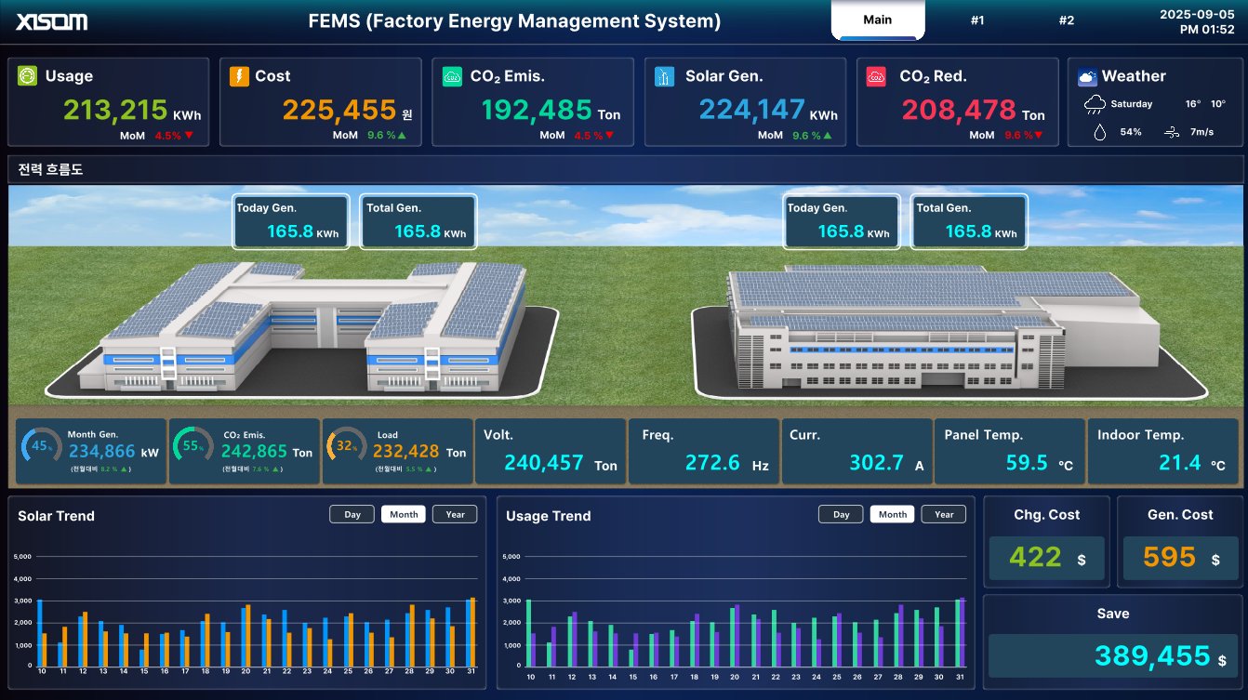Image resolution: width=1248 pixels, height=700 pixels.
Task: Click the green Usage icon
Action: 28,76
